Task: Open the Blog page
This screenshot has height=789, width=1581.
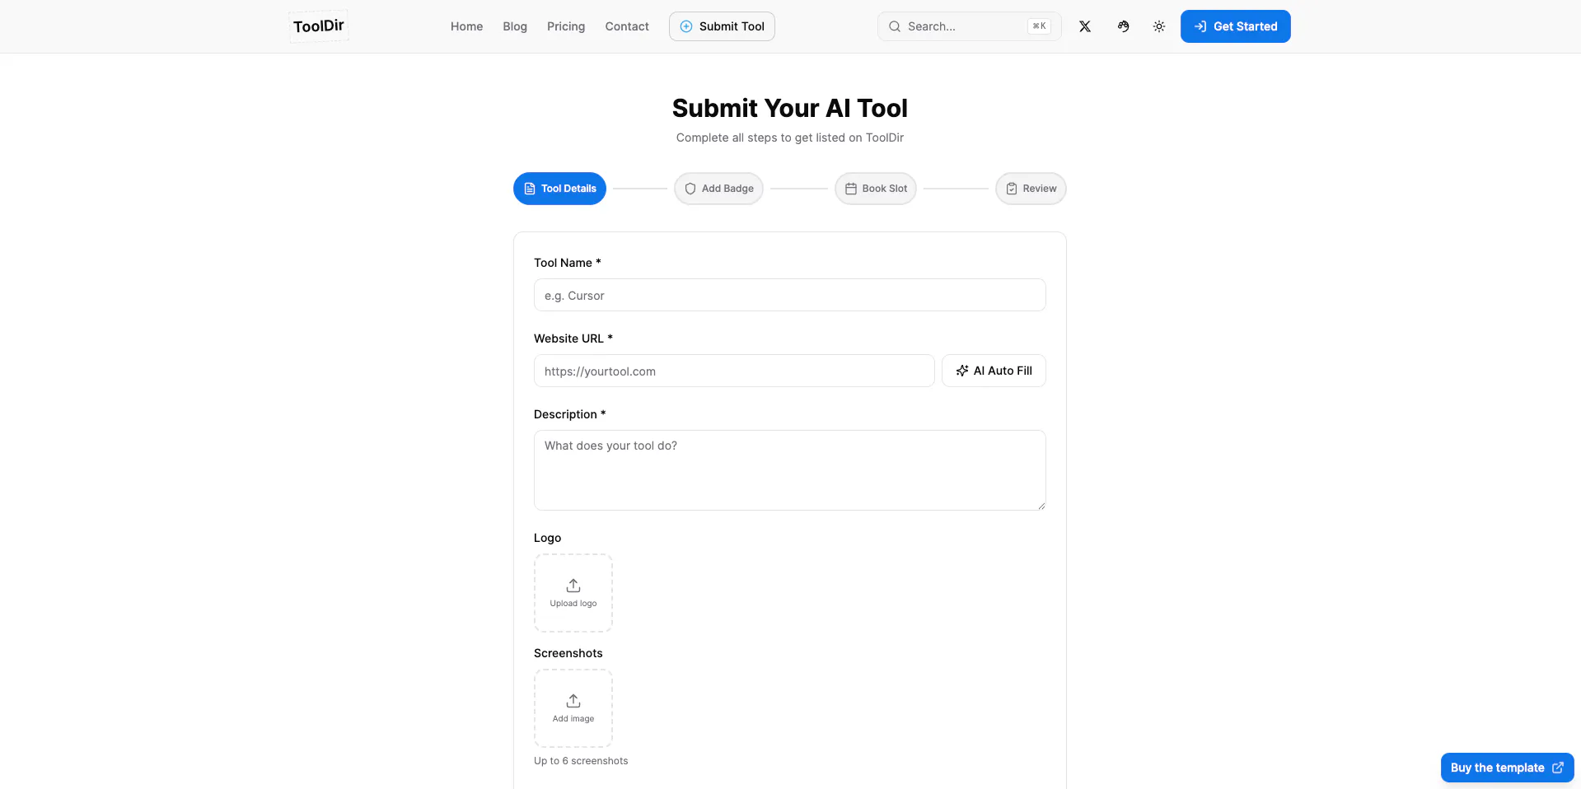Action: (515, 26)
